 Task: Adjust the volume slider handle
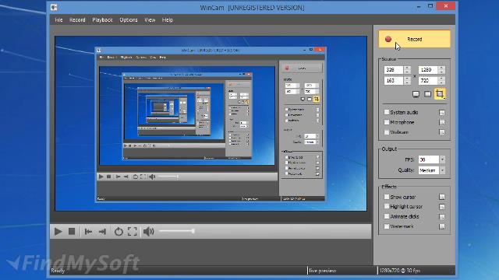(193, 231)
